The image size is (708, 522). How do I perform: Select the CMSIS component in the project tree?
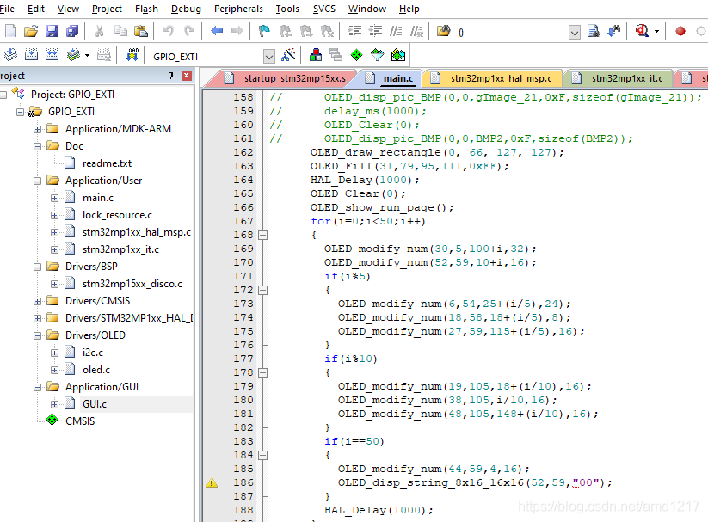tap(80, 421)
